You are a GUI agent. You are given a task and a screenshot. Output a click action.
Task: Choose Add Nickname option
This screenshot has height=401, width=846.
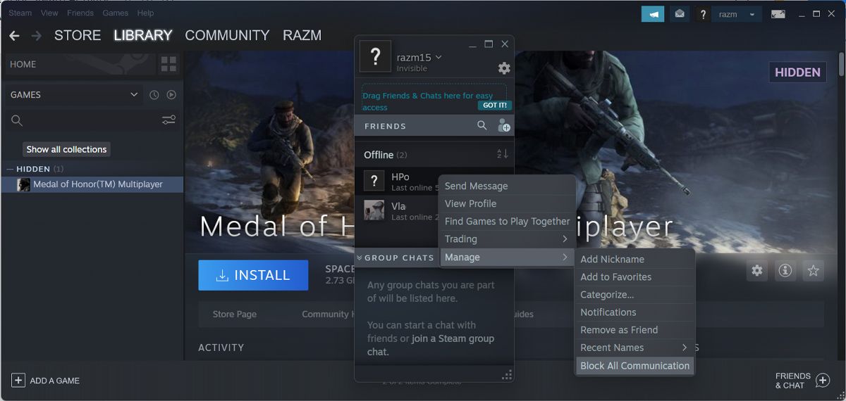click(x=635, y=259)
